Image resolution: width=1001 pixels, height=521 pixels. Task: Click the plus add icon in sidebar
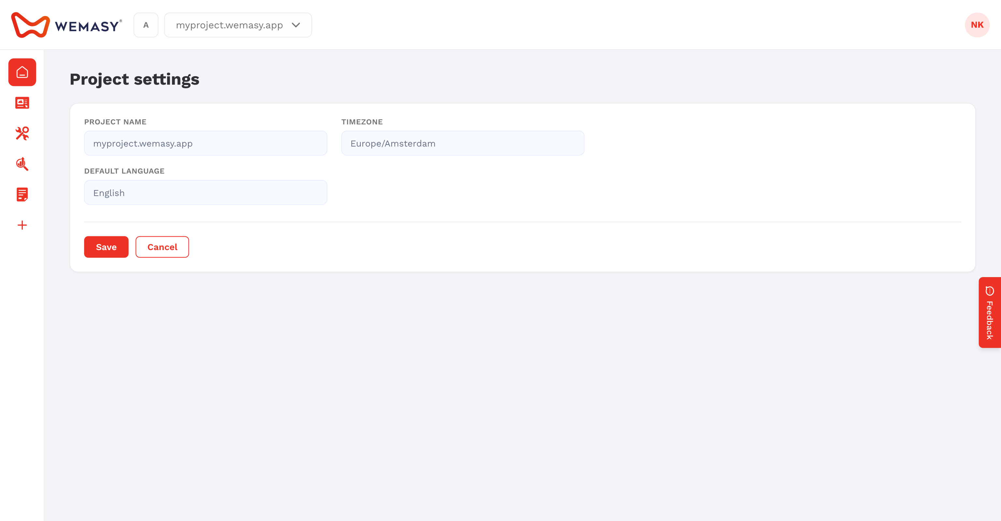tap(22, 225)
